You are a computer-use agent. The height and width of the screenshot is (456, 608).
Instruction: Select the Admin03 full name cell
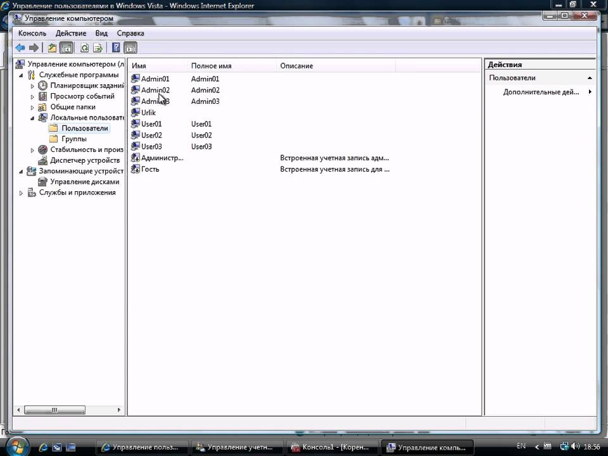click(205, 101)
